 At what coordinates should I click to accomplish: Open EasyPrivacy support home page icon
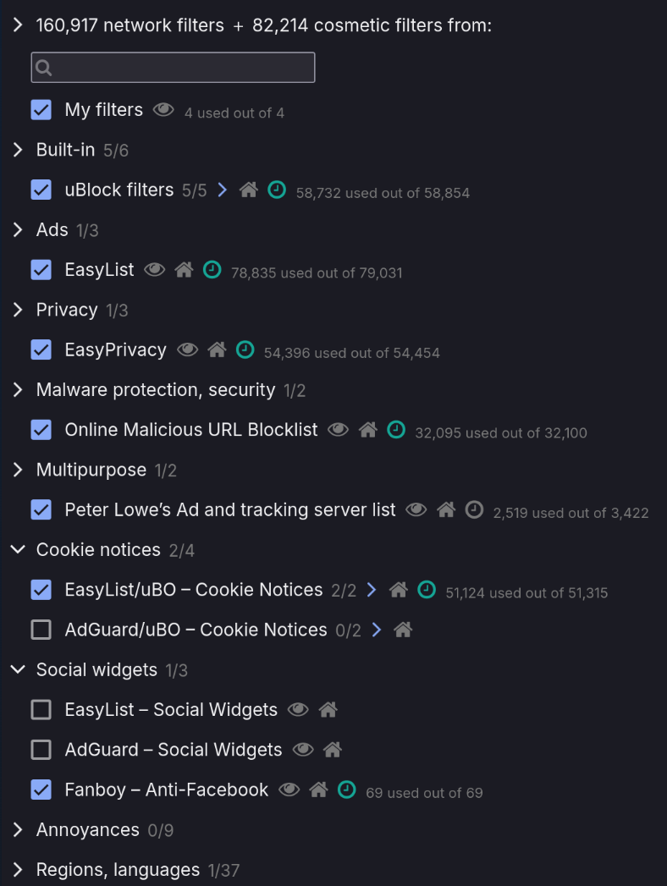point(217,349)
